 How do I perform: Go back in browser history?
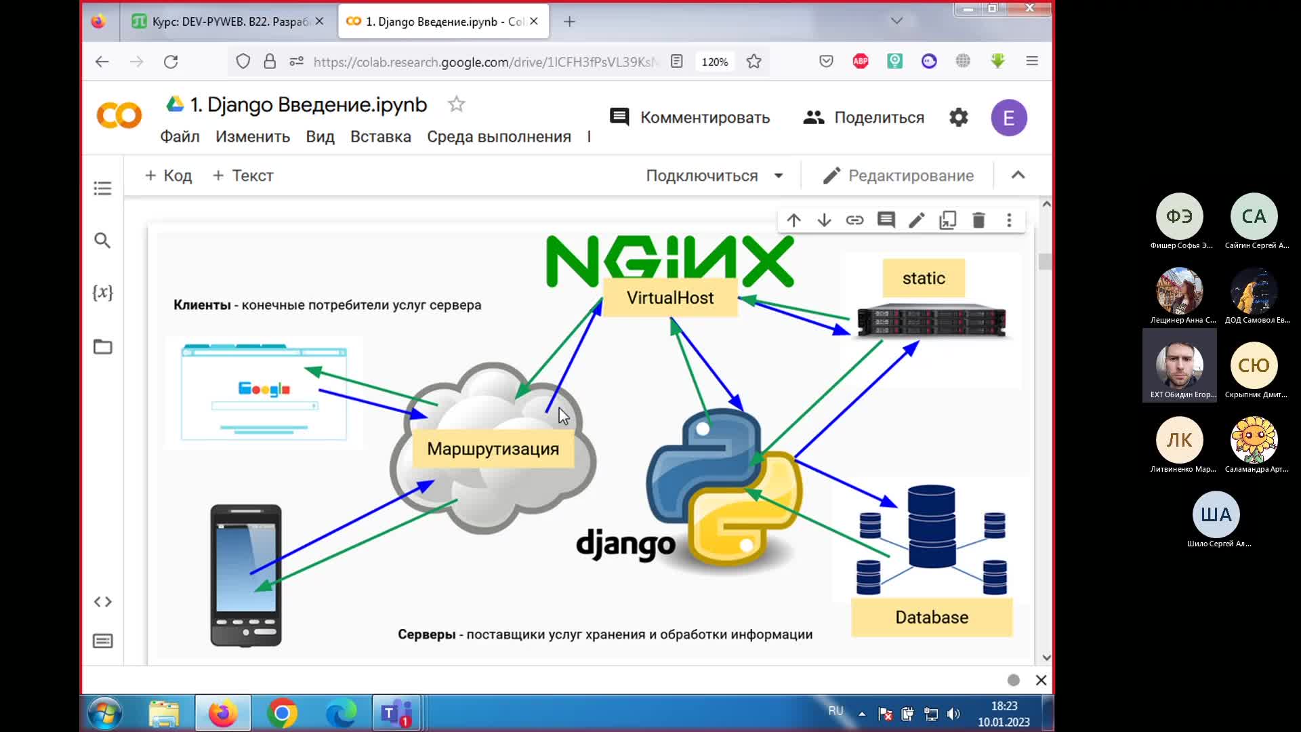point(102,62)
